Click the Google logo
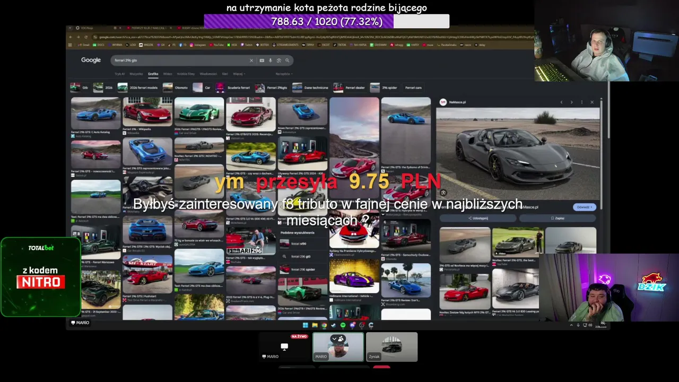Screen dimensions: 679x382 [91, 60]
